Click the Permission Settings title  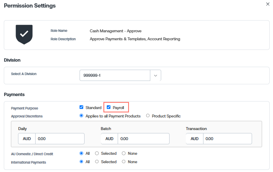click(x=30, y=5)
